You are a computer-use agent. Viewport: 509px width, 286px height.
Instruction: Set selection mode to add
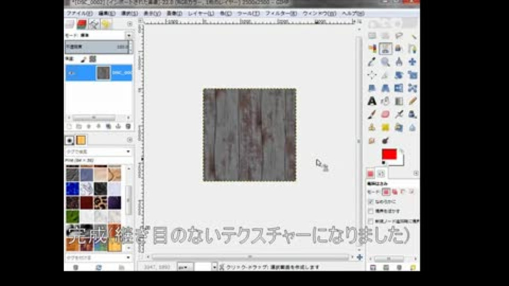click(394, 192)
